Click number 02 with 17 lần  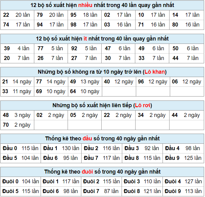point(118,15)
